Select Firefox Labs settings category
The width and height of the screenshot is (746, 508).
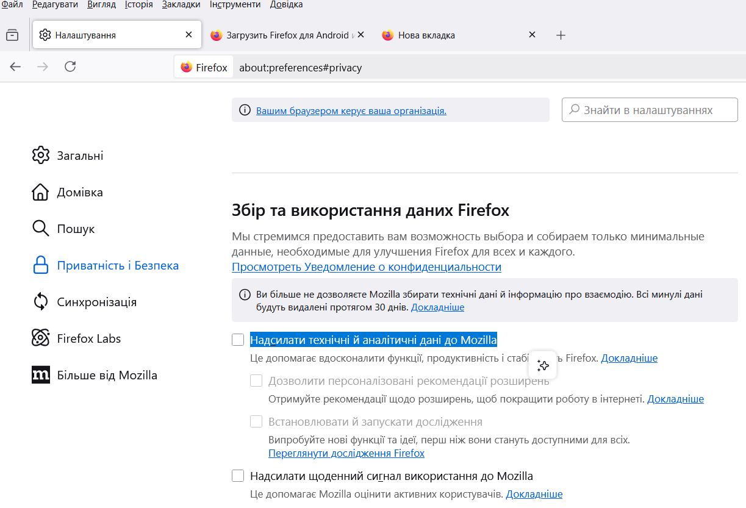click(x=76, y=338)
